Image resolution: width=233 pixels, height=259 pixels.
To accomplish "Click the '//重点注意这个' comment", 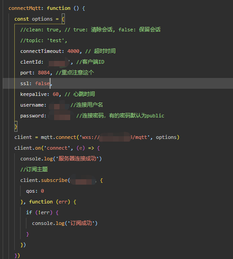I will pos(75,73).
